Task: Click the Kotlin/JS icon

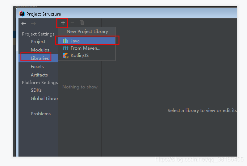Action: point(66,55)
